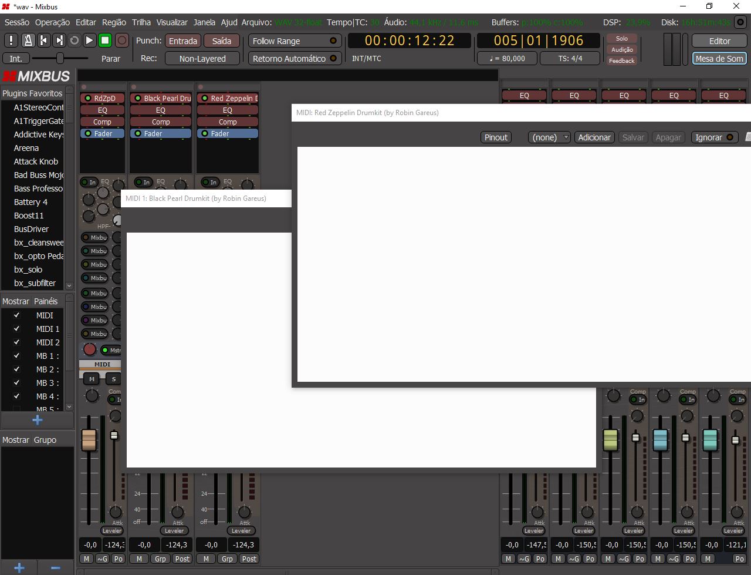Click list icon right of Ignorar in Red Zeppelin window
This screenshot has width=751, height=575.
[748, 137]
